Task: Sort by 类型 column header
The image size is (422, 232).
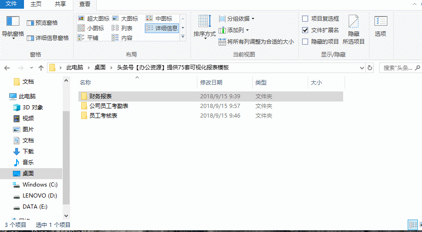Action: coord(280,83)
